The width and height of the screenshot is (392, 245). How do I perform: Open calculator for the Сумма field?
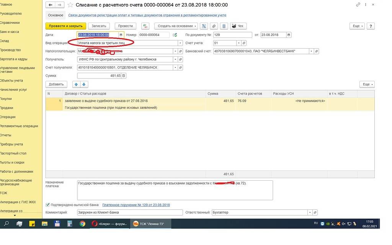point(124,75)
